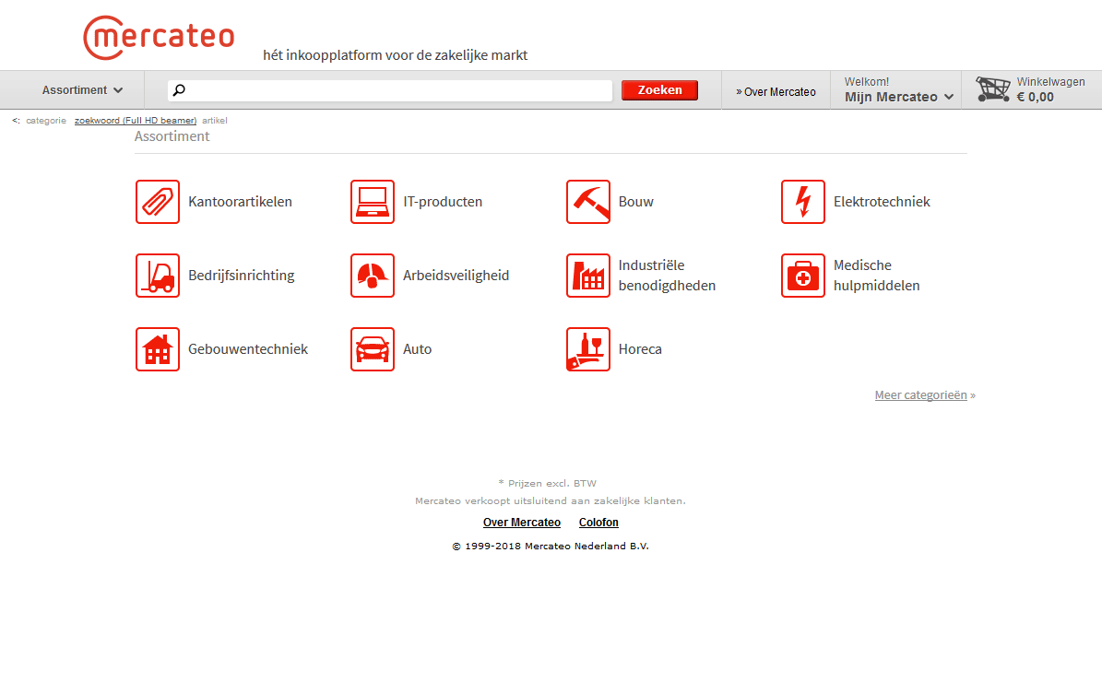Open the Kantoorartikelen paperclip icon
This screenshot has height=682, width=1102.
pos(158,202)
